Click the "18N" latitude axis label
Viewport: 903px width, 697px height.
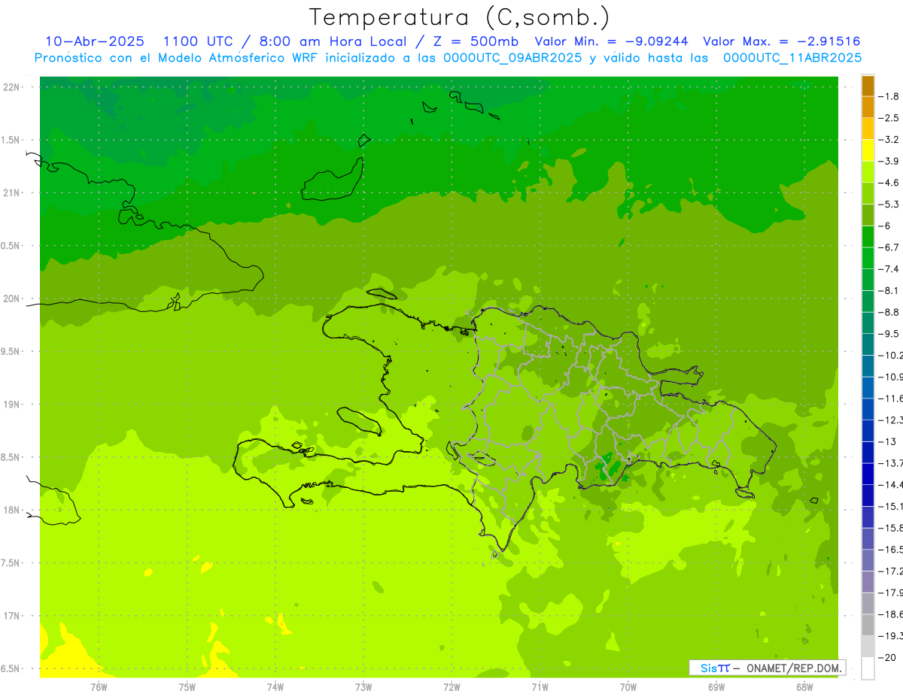[11, 510]
